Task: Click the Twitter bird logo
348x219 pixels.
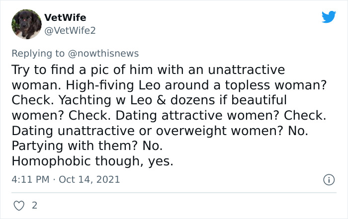Action: [329, 17]
